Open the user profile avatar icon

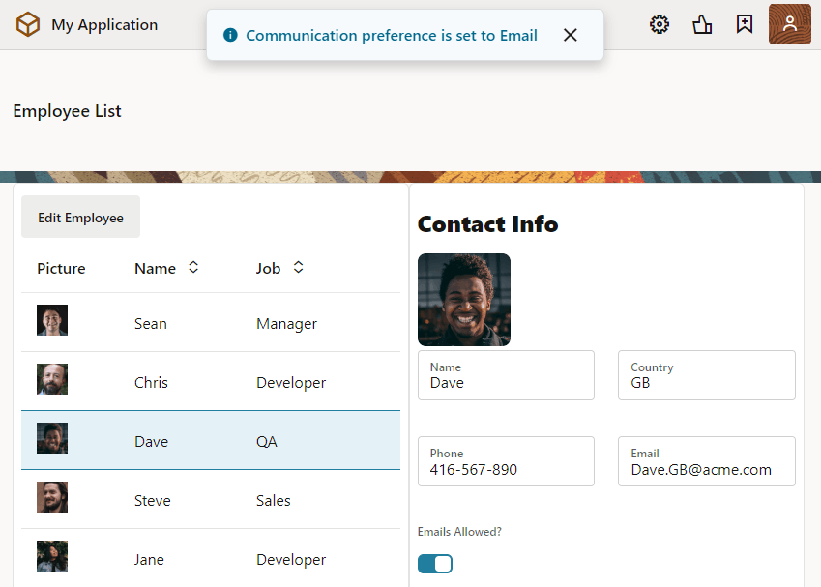(789, 24)
